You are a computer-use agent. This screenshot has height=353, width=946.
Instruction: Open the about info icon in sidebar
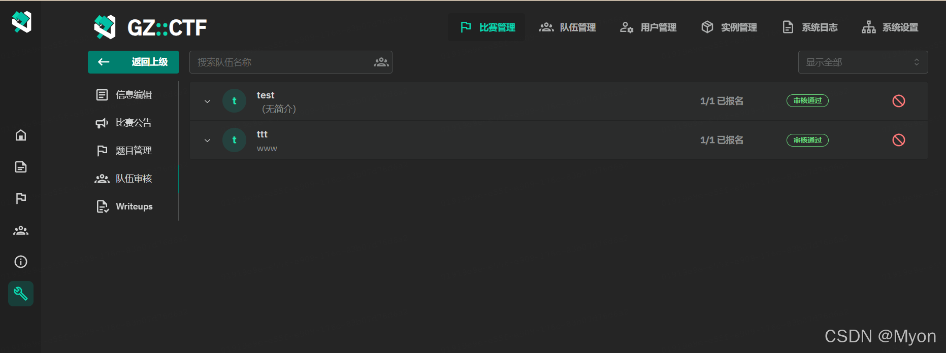coord(21,262)
